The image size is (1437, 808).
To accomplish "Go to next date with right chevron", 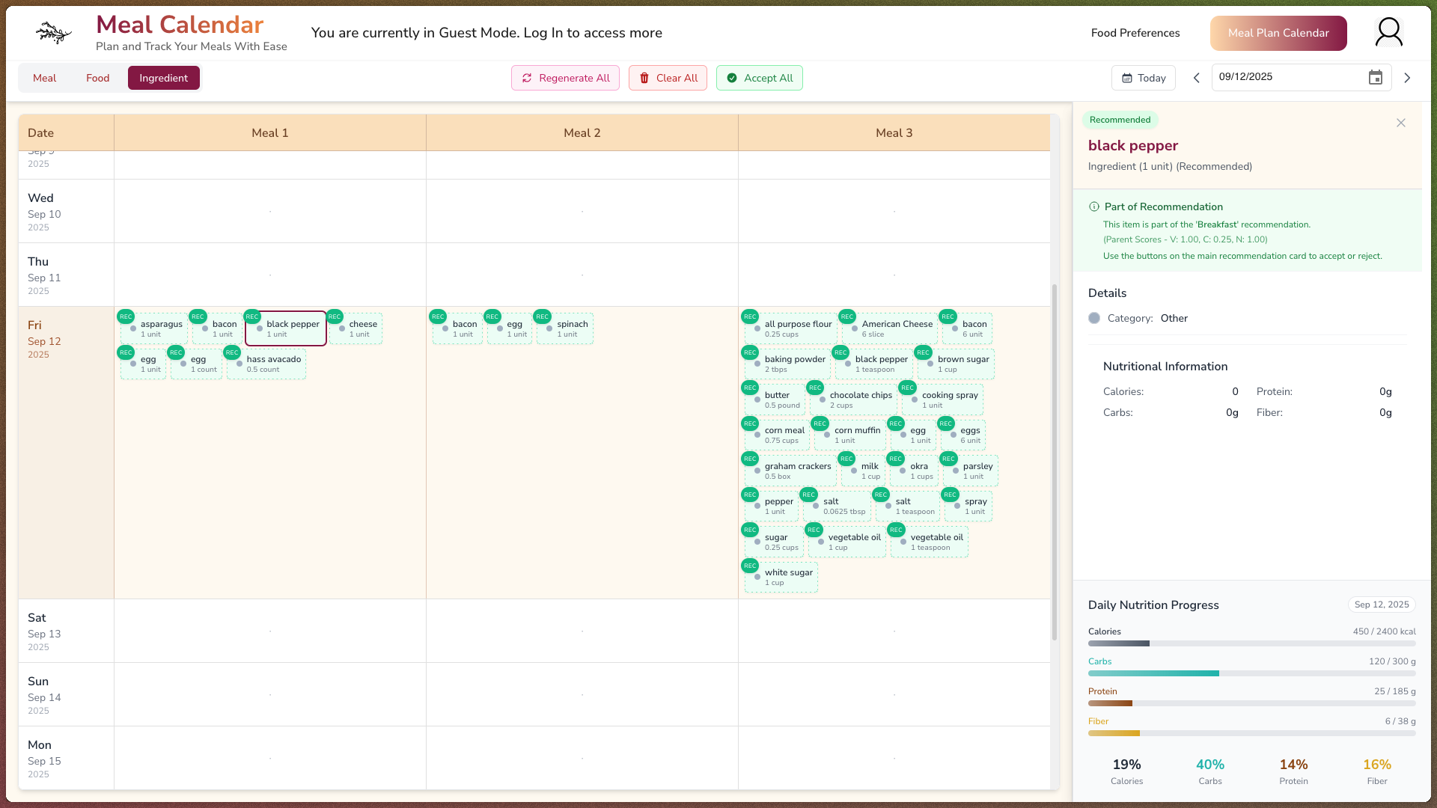I will click(1407, 78).
